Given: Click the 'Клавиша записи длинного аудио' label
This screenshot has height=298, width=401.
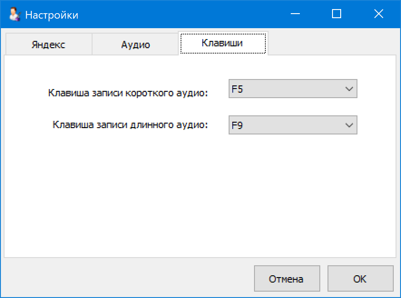Looking at the screenshot, I should coord(130,124).
